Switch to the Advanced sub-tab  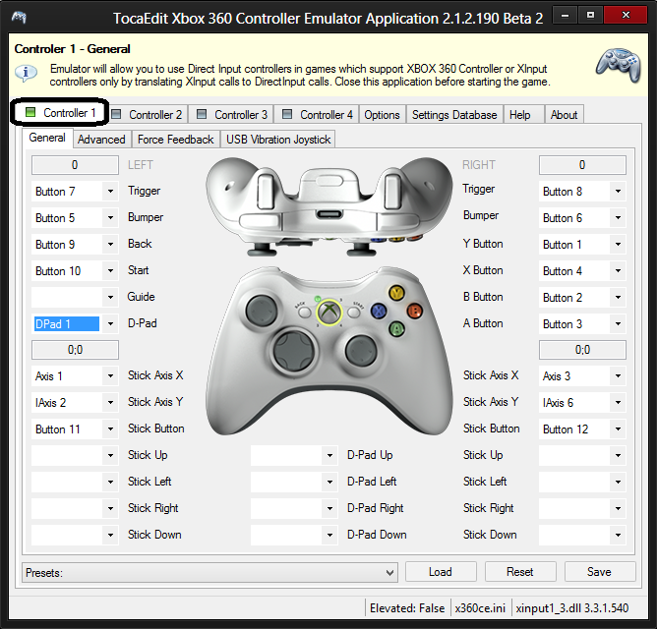(101, 140)
